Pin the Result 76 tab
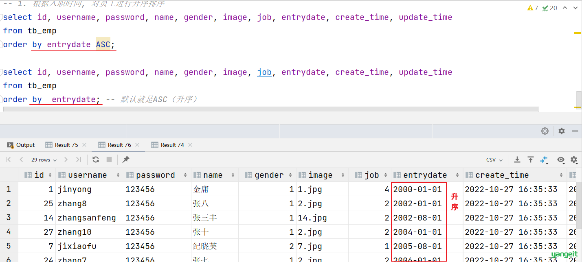The image size is (582, 262). click(126, 159)
